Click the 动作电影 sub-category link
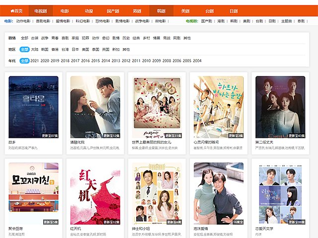Image resolution: width=318 pixels, height=238 pixels. click(23, 21)
